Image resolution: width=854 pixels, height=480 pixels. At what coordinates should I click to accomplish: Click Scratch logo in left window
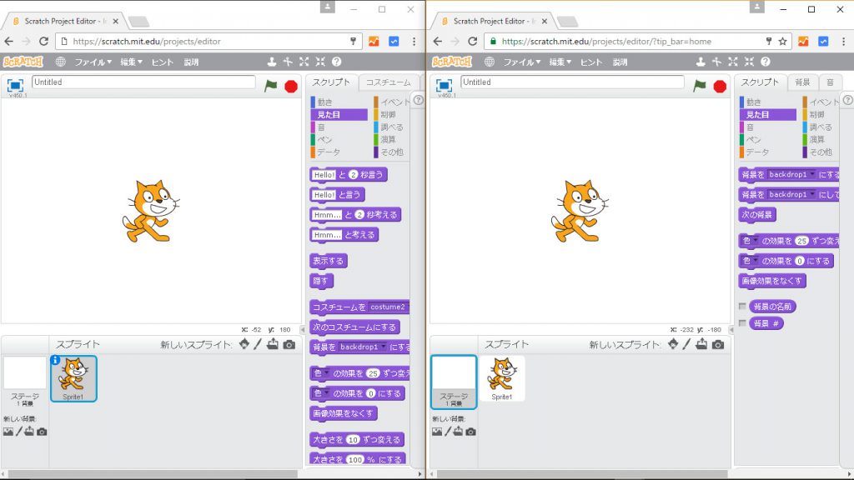pyautogui.click(x=23, y=62)
